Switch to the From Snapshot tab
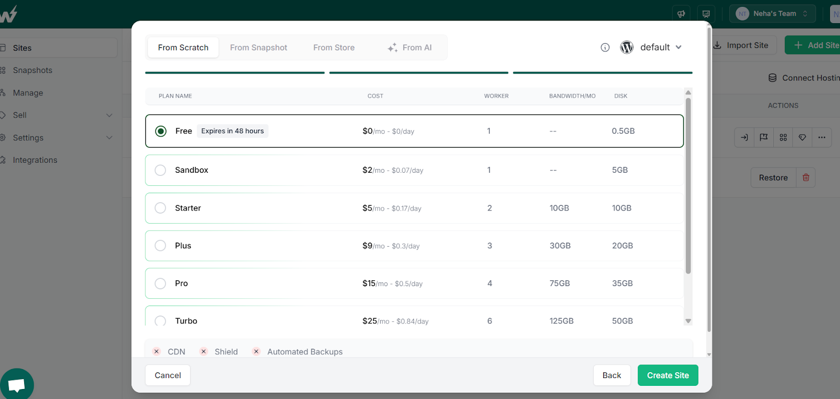This screenshot has height=399, width=840. point(258,48)
